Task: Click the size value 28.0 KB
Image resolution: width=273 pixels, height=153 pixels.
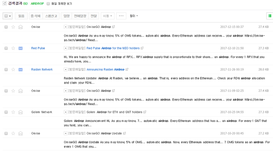Action: pos(263,70)
